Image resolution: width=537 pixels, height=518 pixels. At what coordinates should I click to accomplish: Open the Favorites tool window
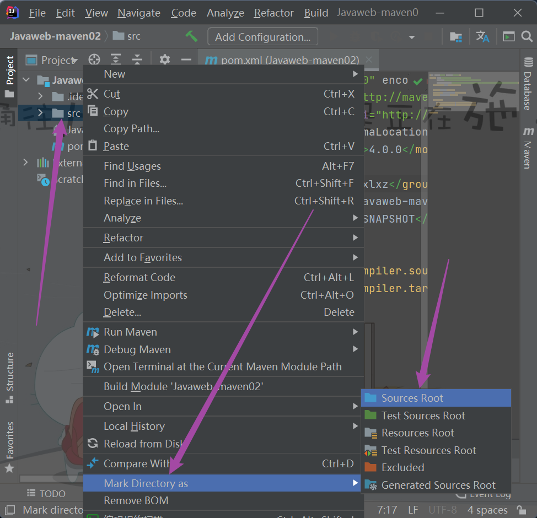click(x=9, y=447)
